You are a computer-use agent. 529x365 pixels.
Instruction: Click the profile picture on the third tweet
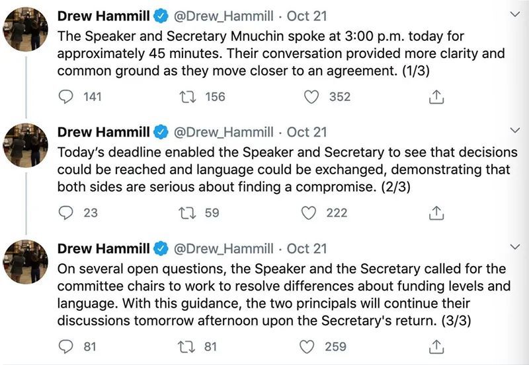pyautogui.click(x=26, y=262)
